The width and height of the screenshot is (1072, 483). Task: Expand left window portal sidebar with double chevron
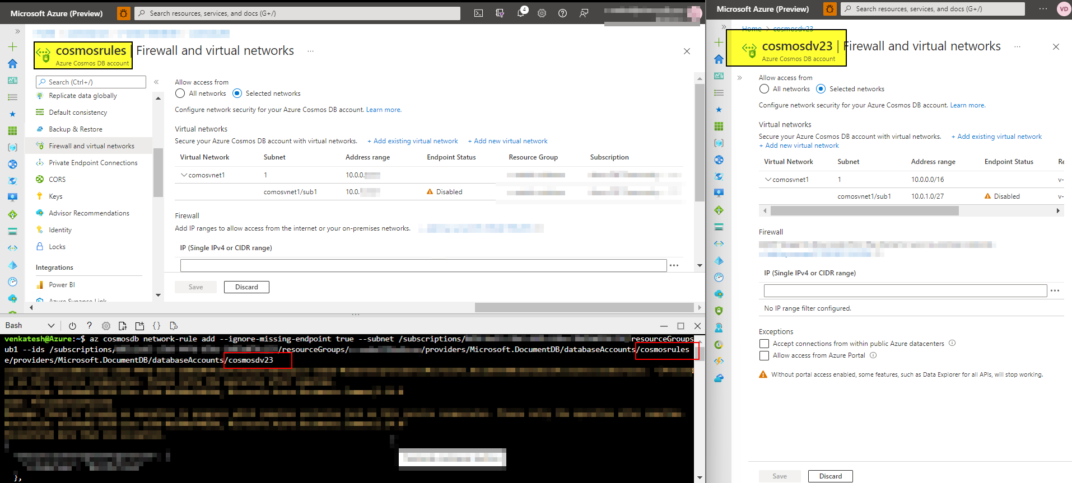(x=17, y=31)
